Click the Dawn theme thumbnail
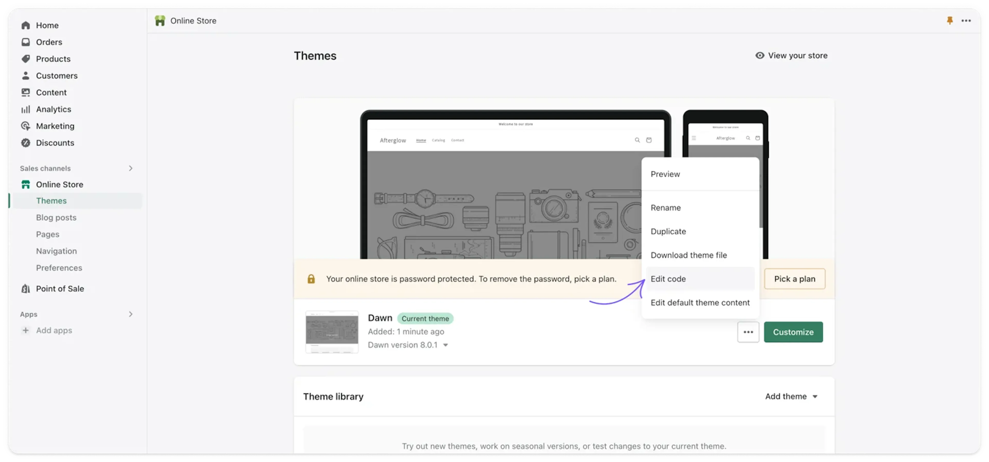 point(332,332)
